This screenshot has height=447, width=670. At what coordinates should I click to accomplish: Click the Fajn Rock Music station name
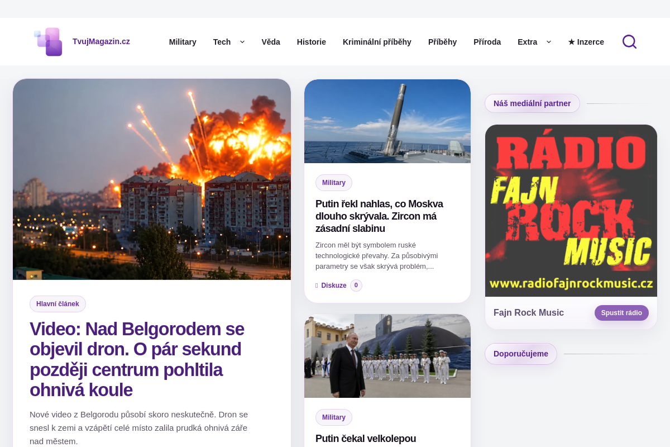coord(529,313)
